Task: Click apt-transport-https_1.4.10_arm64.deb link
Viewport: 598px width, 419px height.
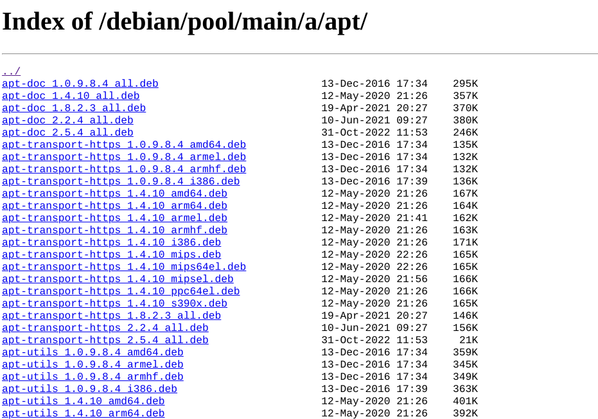Action: point(114,206)
